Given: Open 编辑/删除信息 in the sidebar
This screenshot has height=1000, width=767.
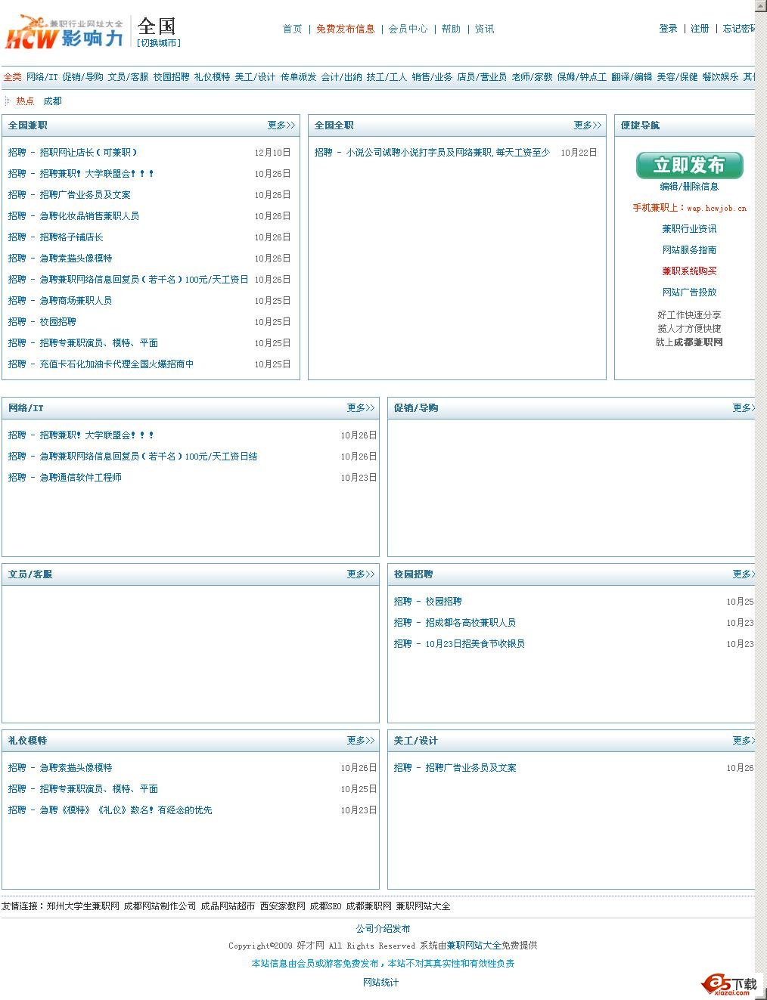Looking at the screenshot, I should [689, 187].
